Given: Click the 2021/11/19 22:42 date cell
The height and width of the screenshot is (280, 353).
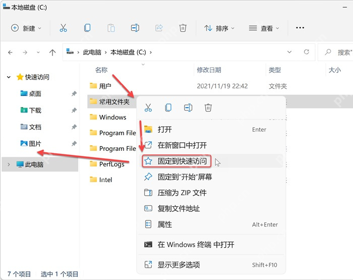Looking at the screenshot, I should (222, 86).
